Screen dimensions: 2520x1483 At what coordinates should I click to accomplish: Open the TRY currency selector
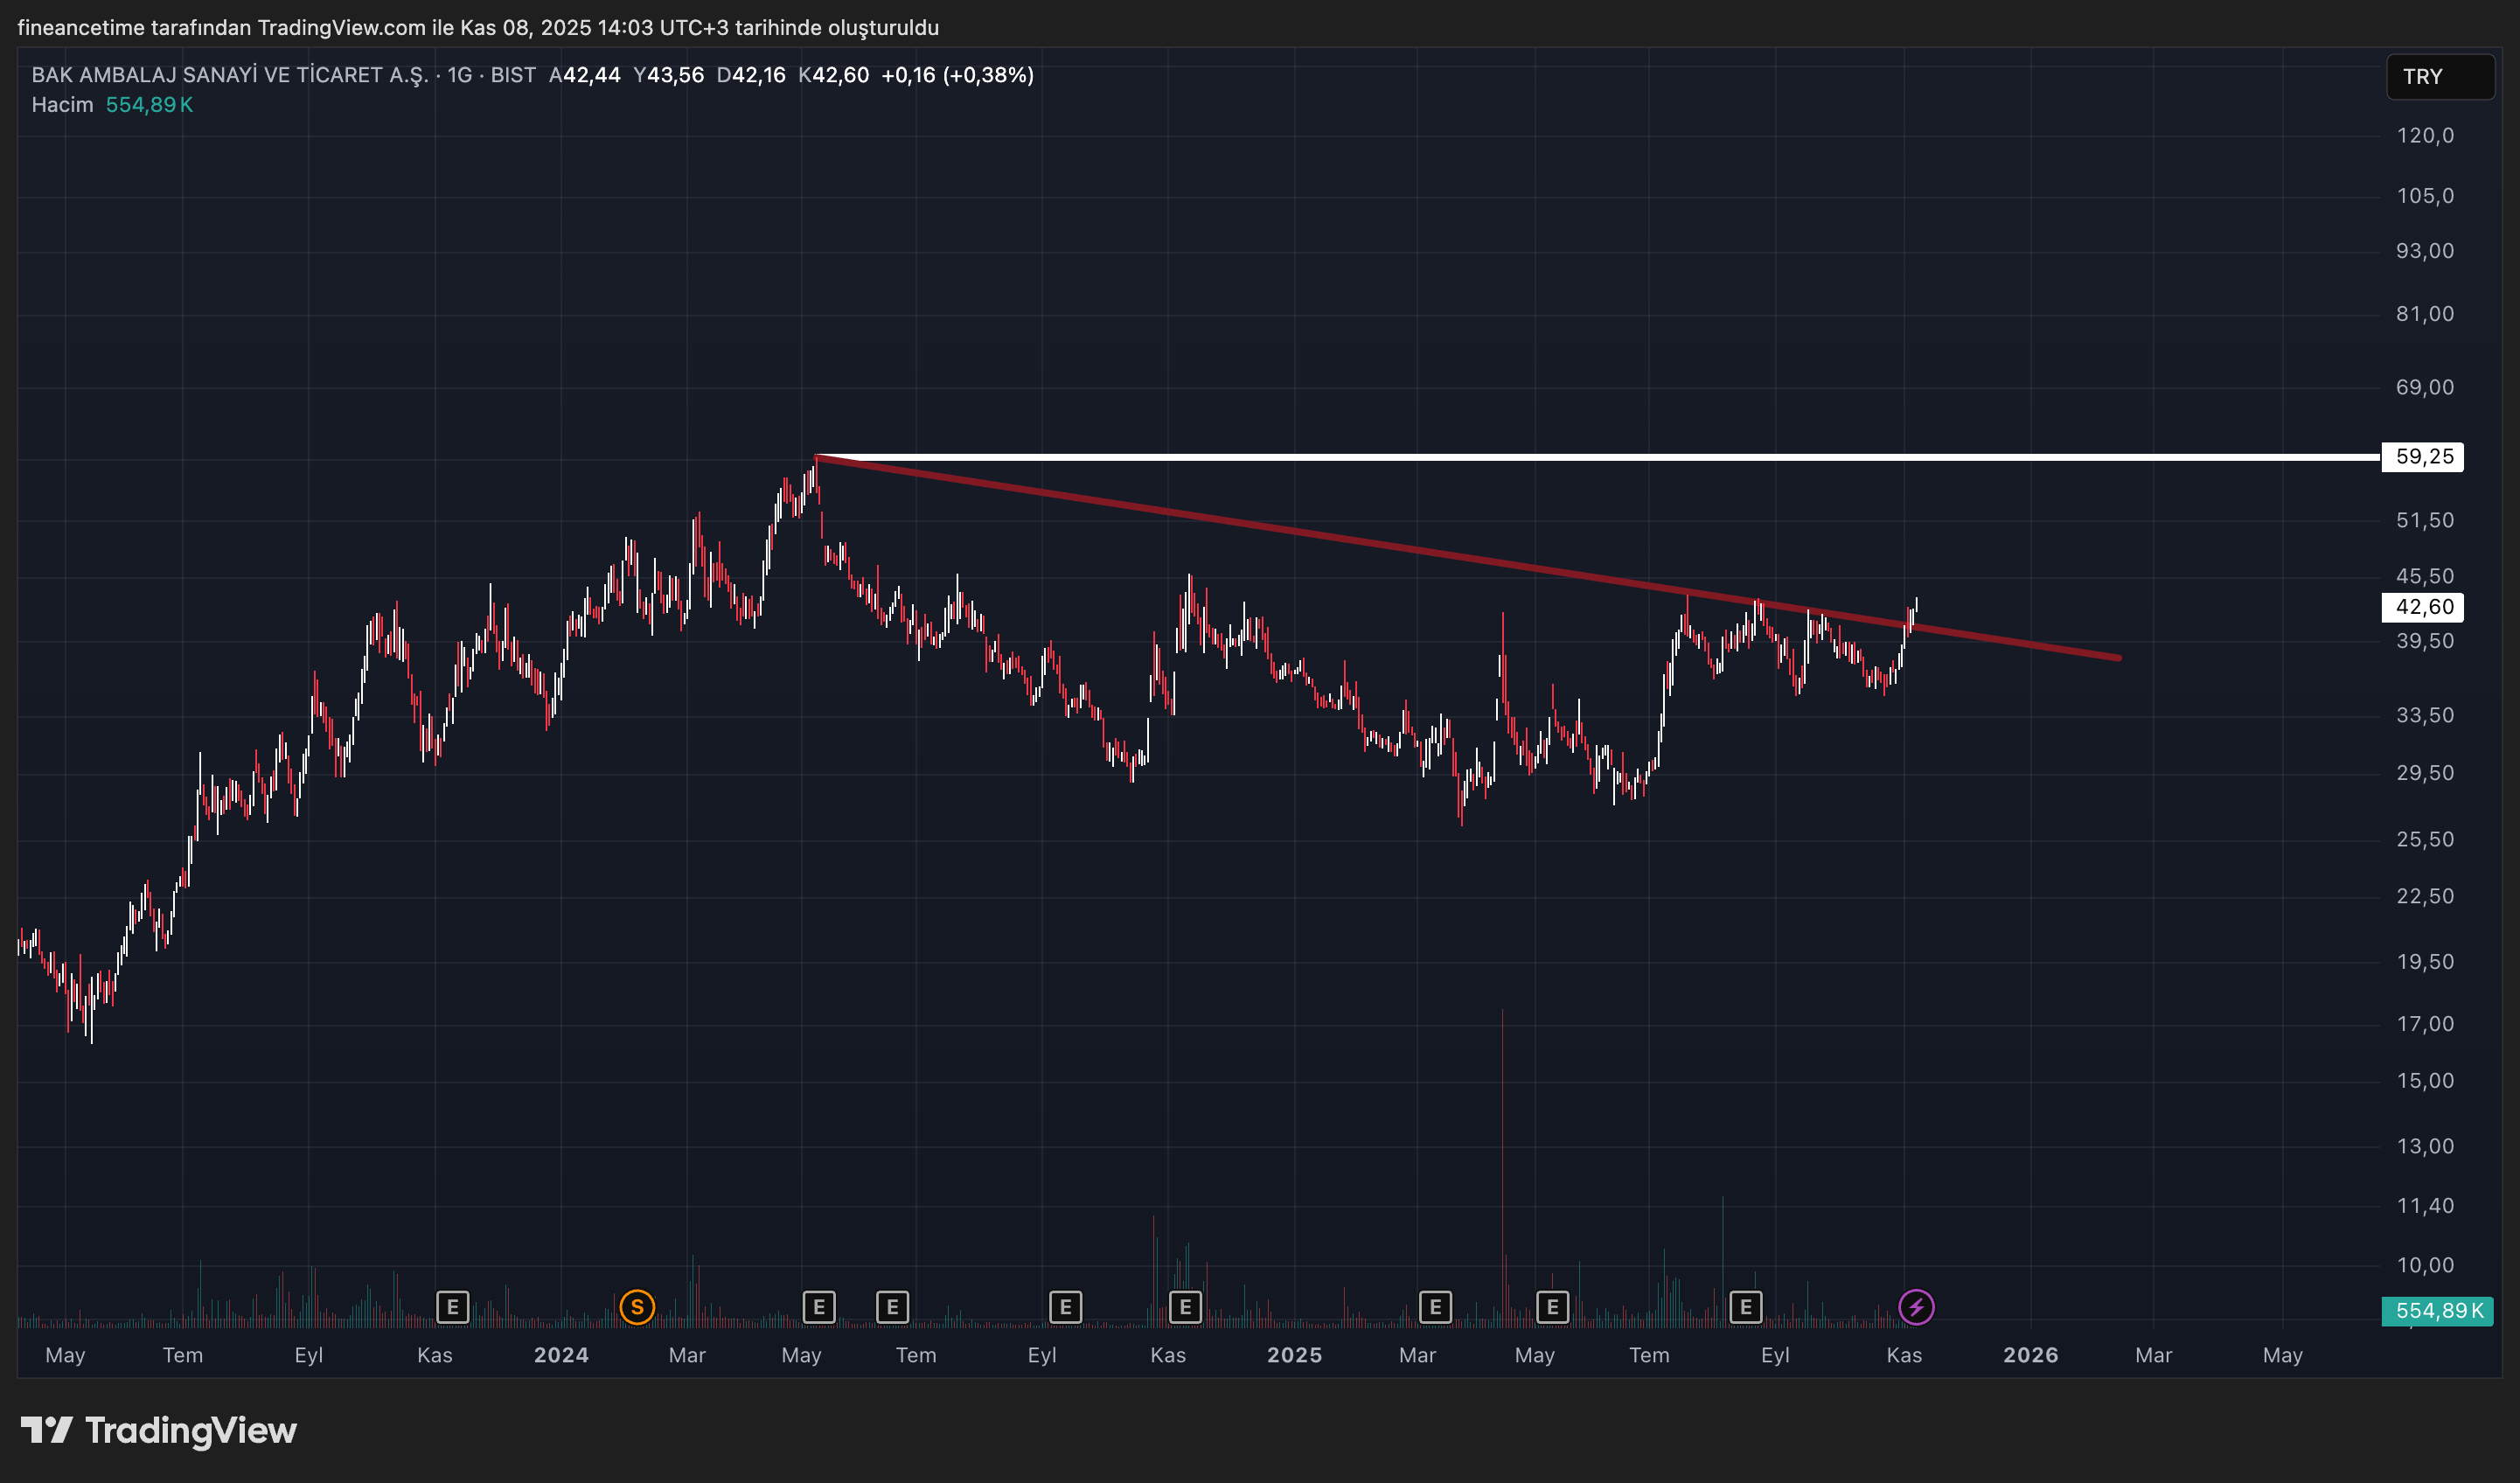click(2439, 77)
